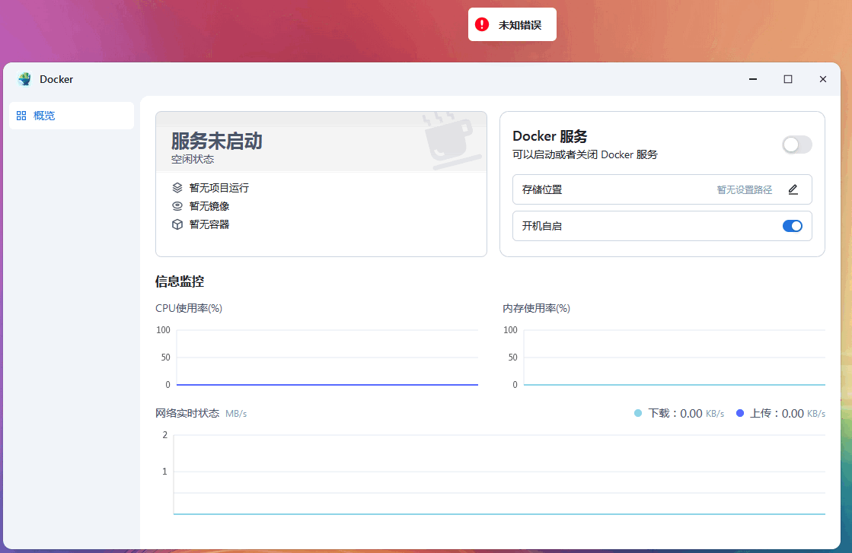Click the 服务未启动 status heading

217,141
